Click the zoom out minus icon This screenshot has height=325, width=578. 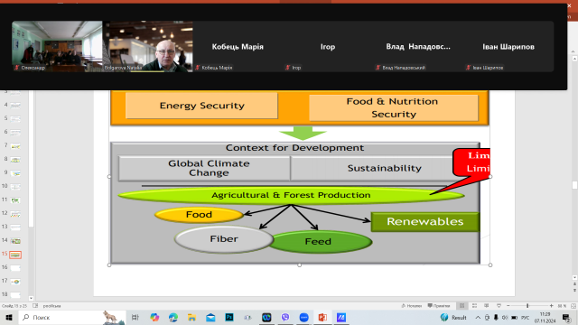tap(508, 306)
